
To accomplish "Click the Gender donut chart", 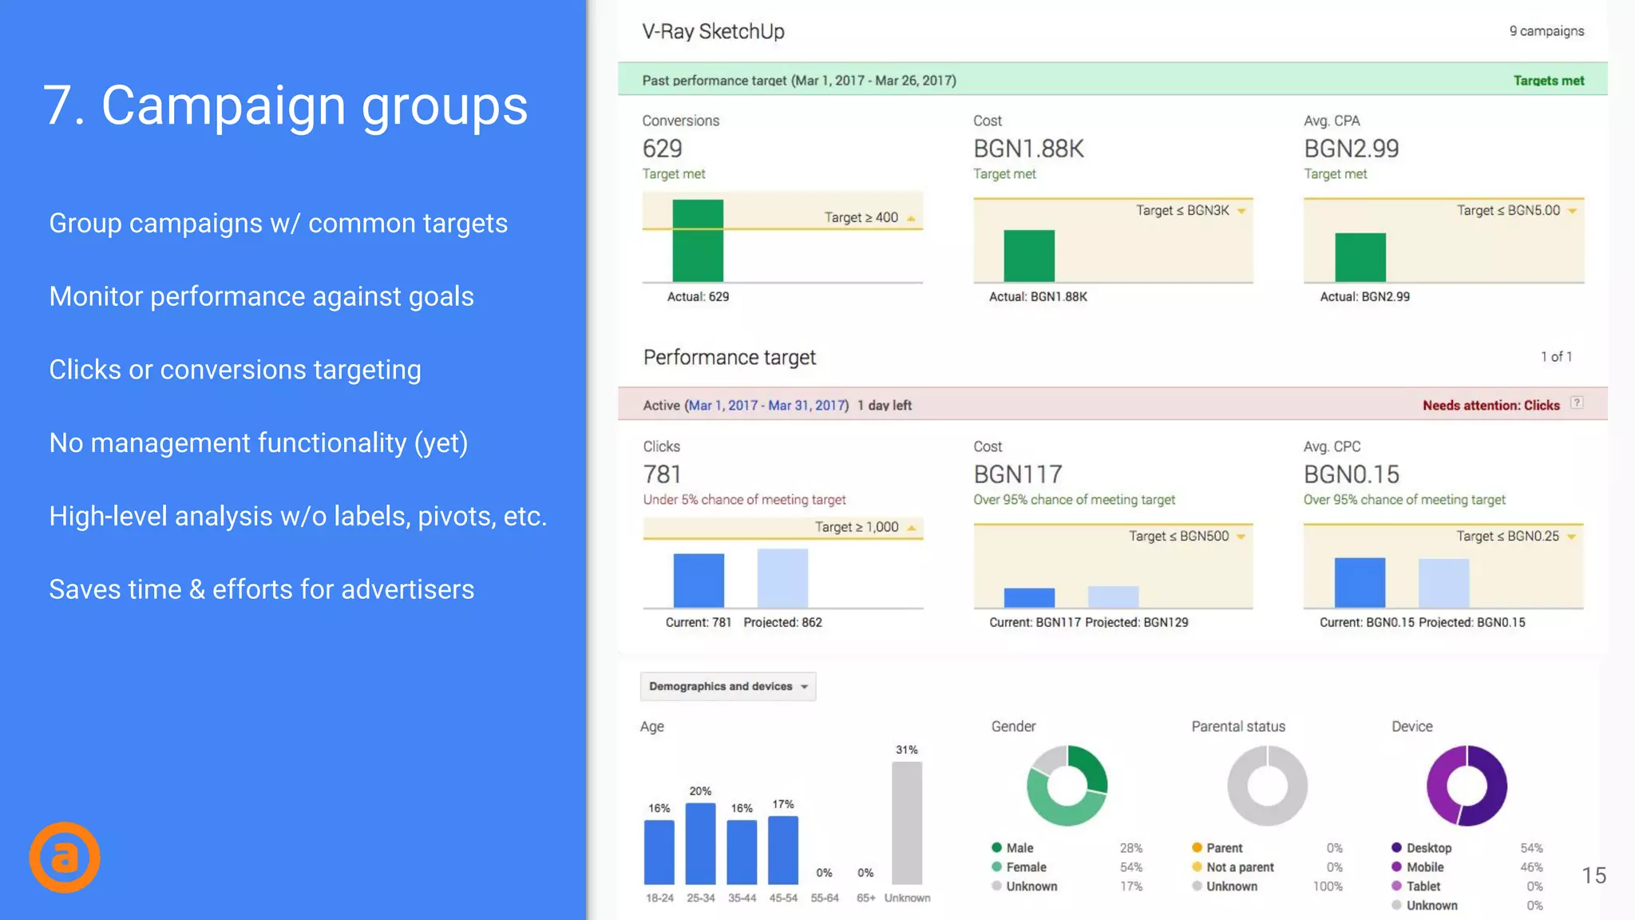I will coord(1067,786).
